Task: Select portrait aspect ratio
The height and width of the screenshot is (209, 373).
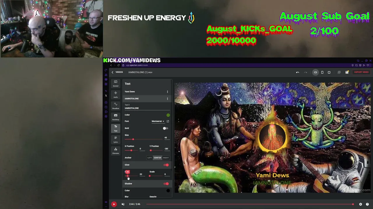Action: coord(322,72)
